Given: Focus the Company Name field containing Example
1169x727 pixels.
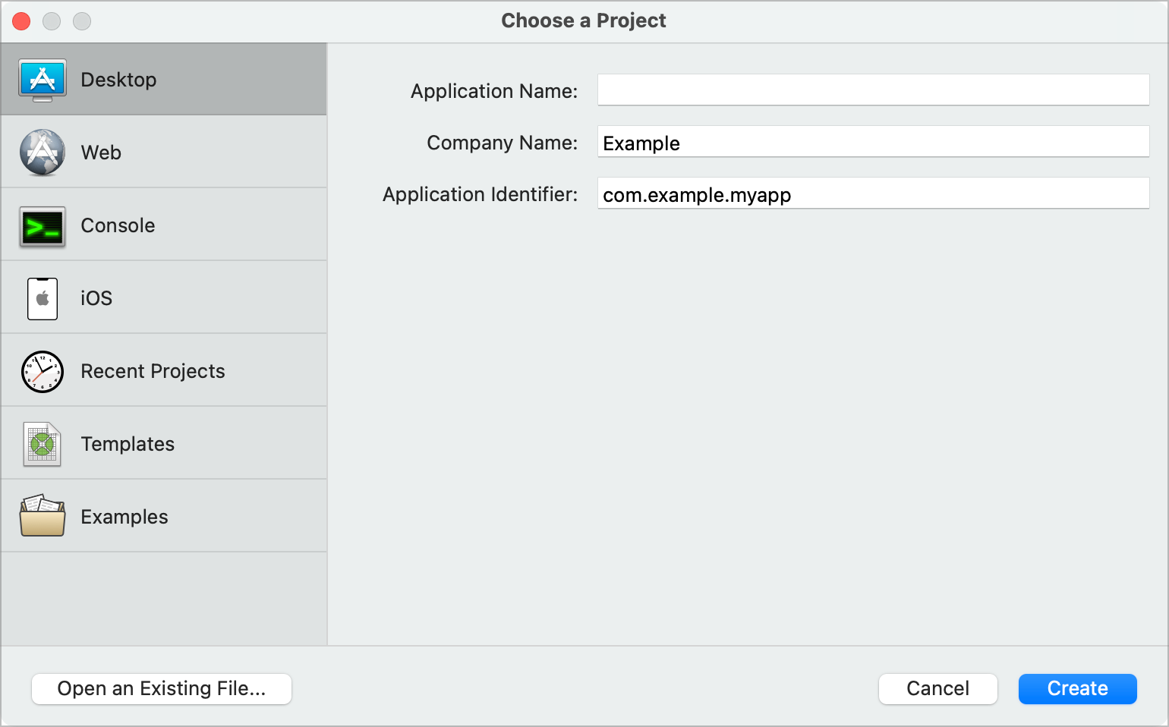Looking at the screenshot, I should point(873,141).
